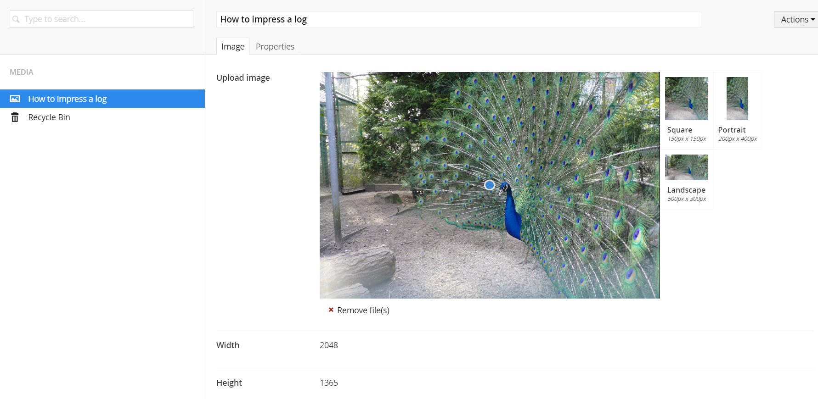
Task: Open How to impress a log tree item
Action: click(x=102, y=99)
